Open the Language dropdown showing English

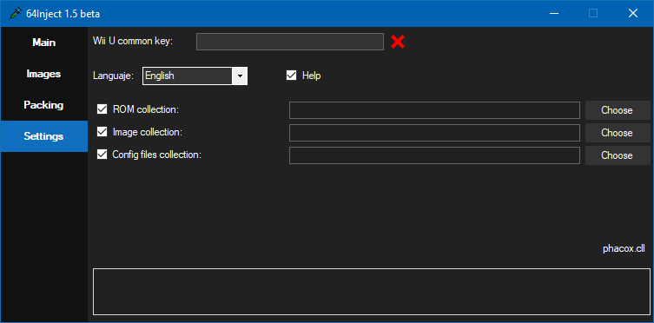195,76
